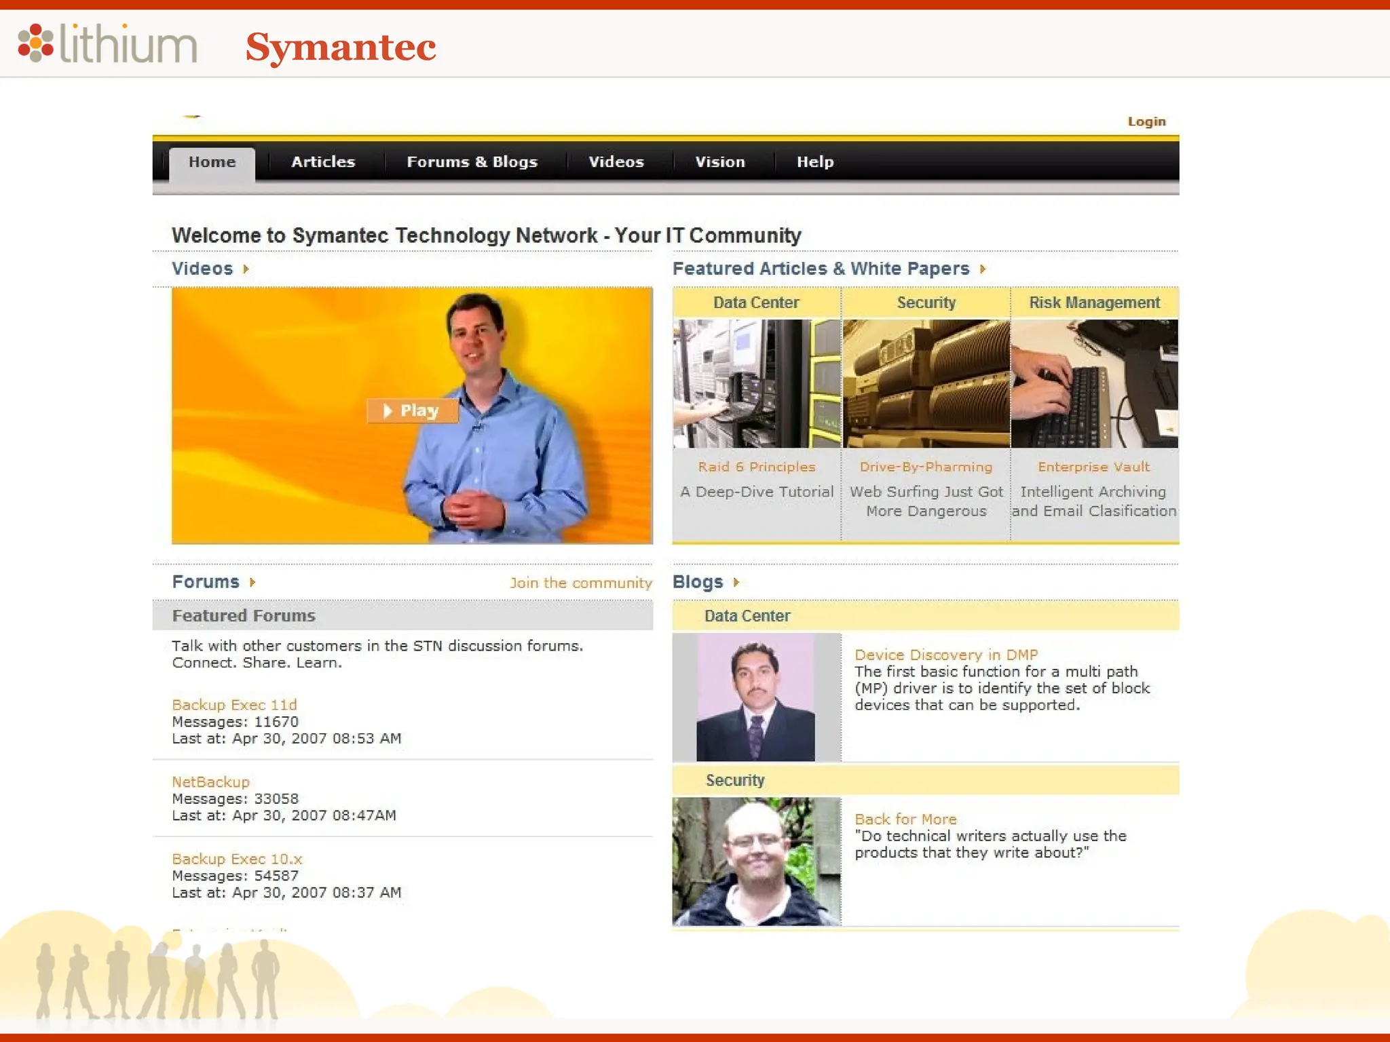Expand the Forums section arrow

click(x=252, y=583)
